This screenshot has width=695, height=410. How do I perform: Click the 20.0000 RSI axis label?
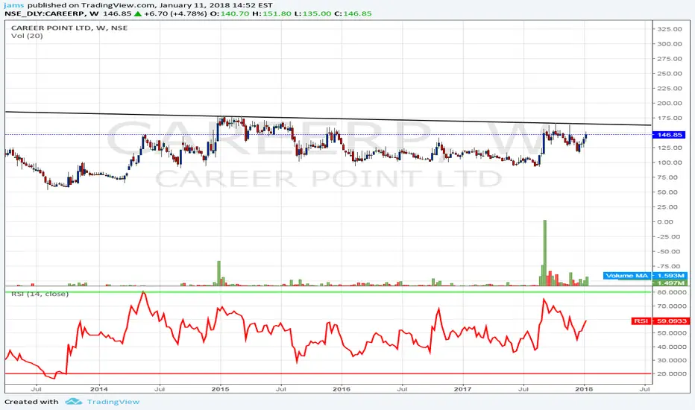tap(672, 373)
